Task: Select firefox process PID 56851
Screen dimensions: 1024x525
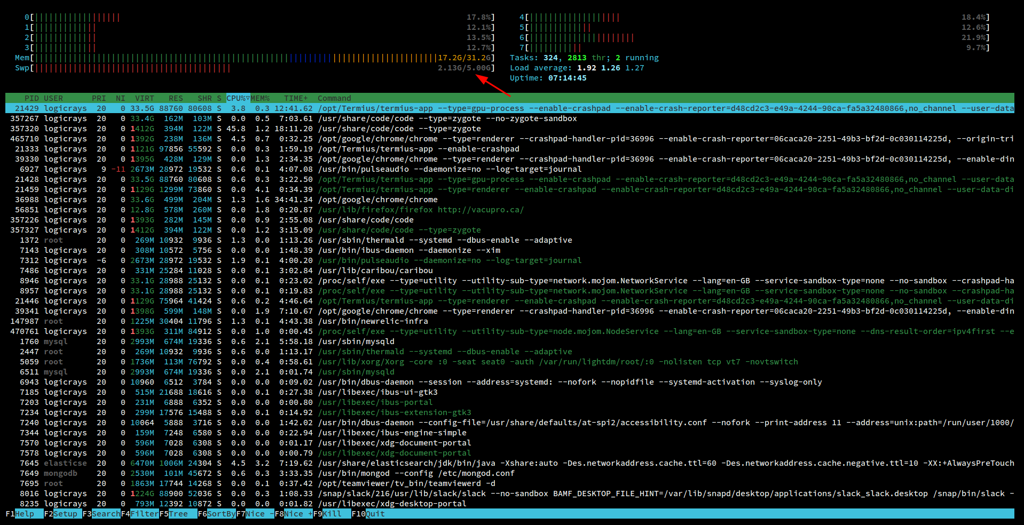Action: coord(510,210)
